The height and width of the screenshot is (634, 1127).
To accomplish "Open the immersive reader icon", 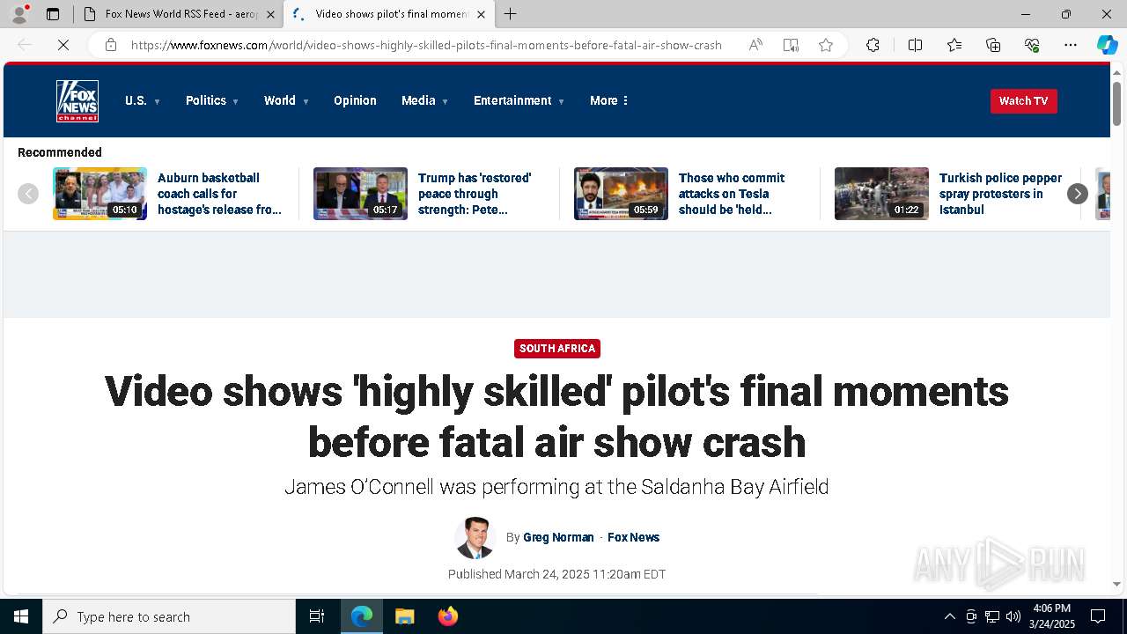I will coord(791,45).
